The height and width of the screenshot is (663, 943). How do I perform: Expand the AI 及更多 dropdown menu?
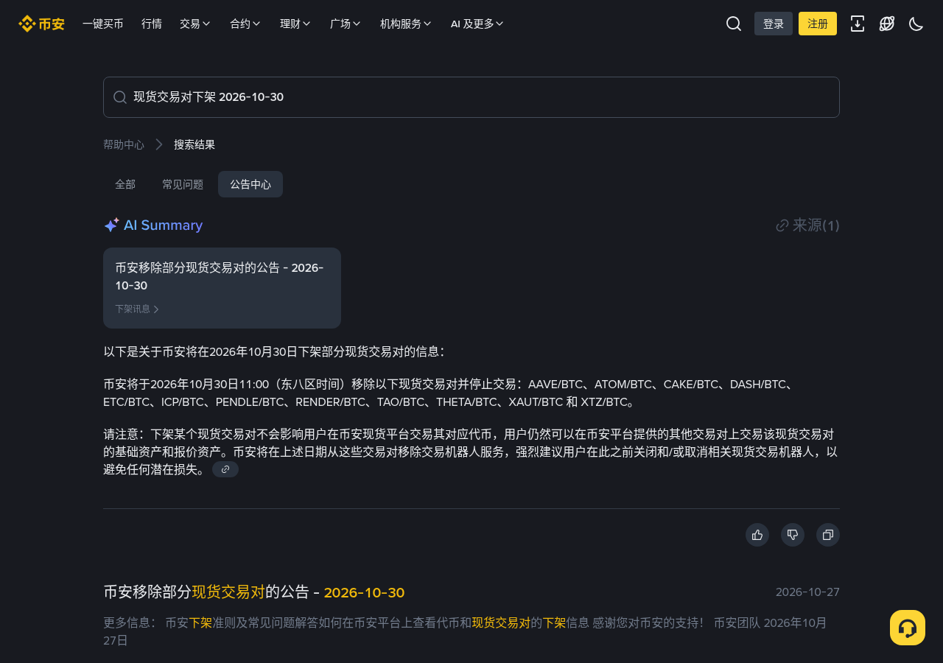pos(477,24)
